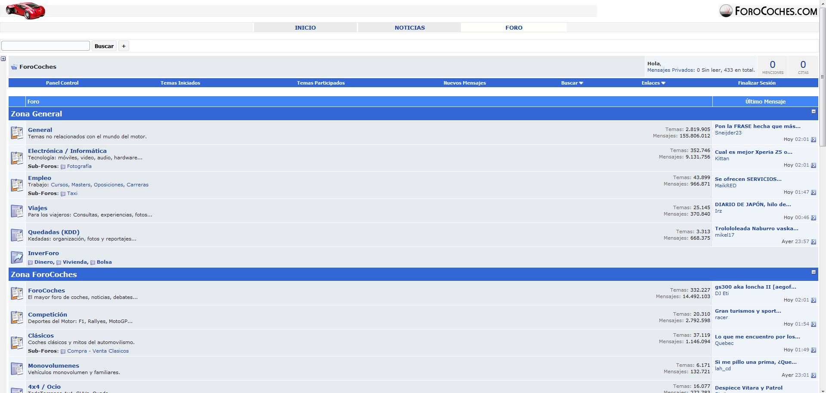
Task: Open Mensajes Privados link
Action: [671, 70]
